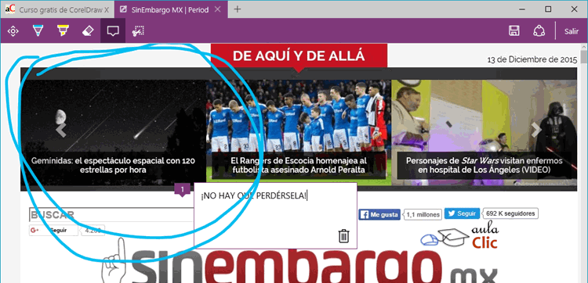Close the SinEmbargo MX tab
This screenshot has width=588, height=283.
click(217, 9)
